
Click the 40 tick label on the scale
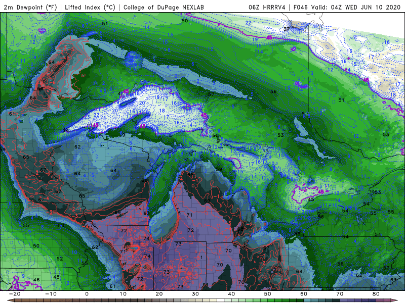point(231,294)
